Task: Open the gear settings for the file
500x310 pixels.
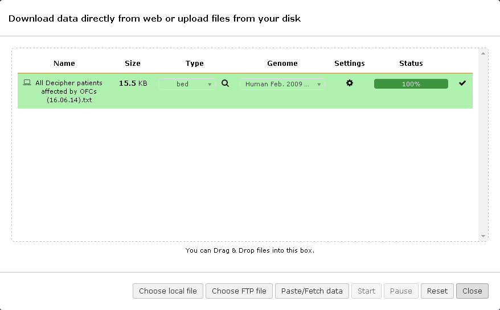Action: tap(350, 83)
